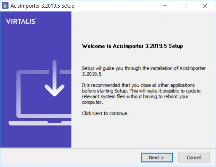
Task: Click the Welcome to AcisImporter heading
Action: (x=132, y=46)
